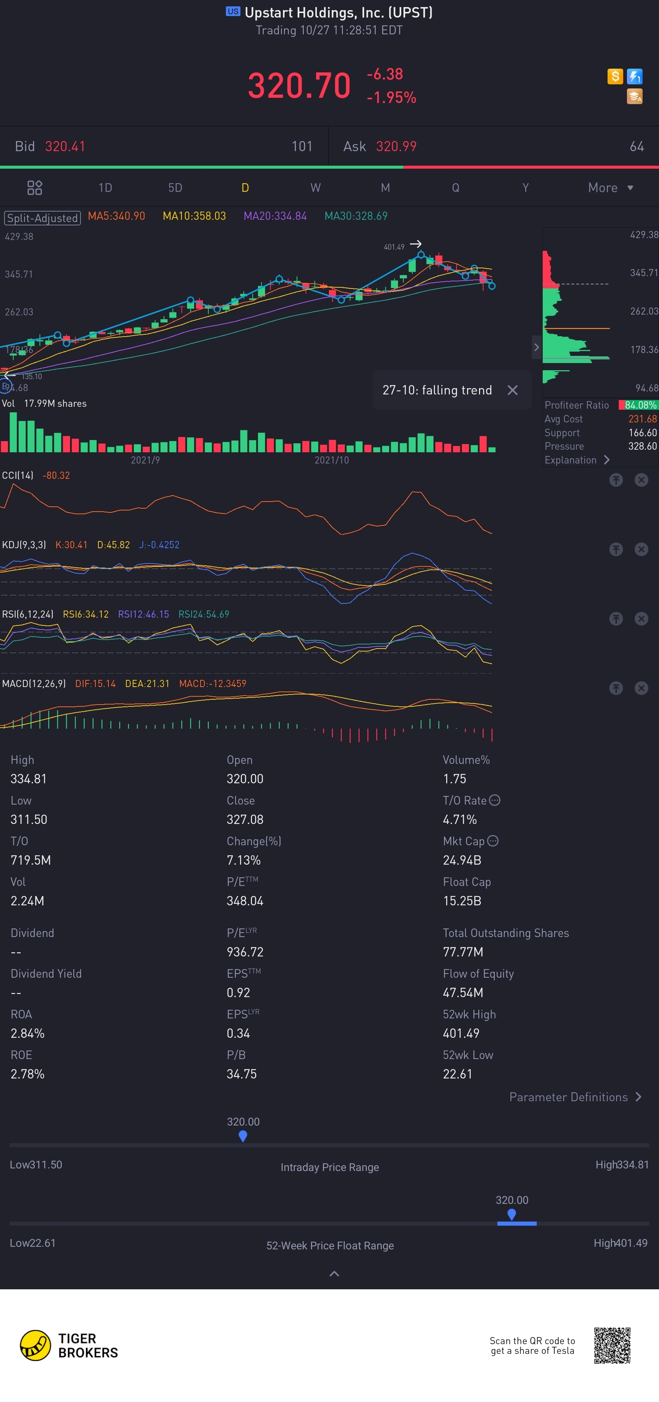
Task: Switch to the 1D chart tab
Action: click(x=105, y=188)
